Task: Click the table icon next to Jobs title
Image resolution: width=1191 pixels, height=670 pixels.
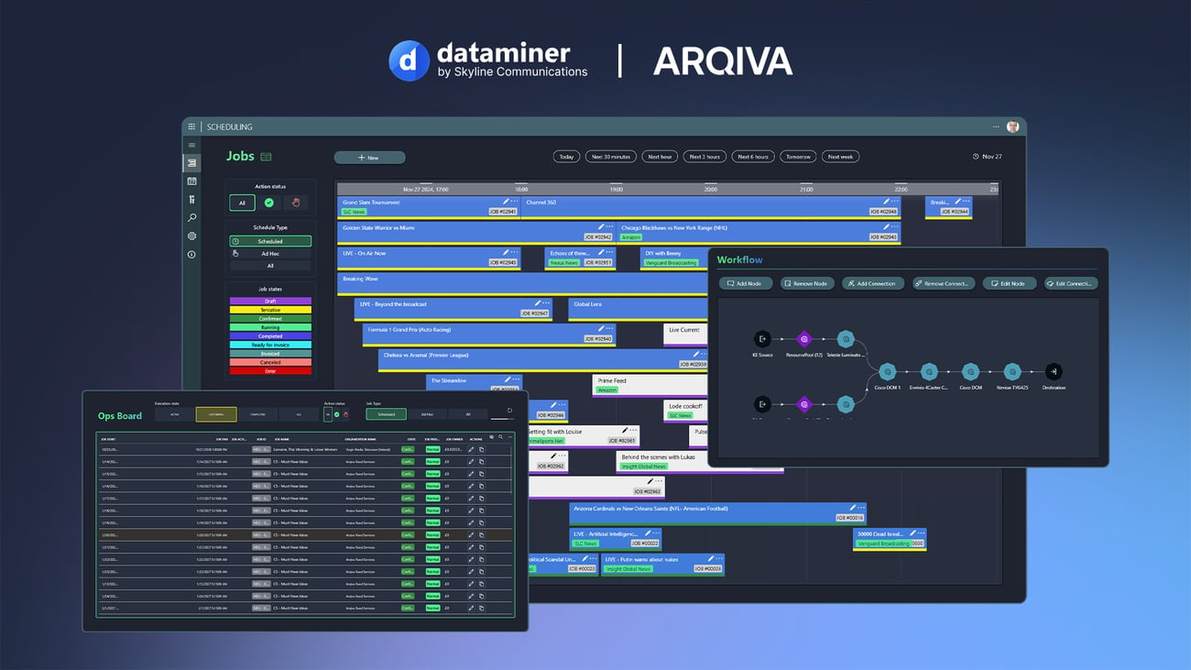Action: (266, 157)
